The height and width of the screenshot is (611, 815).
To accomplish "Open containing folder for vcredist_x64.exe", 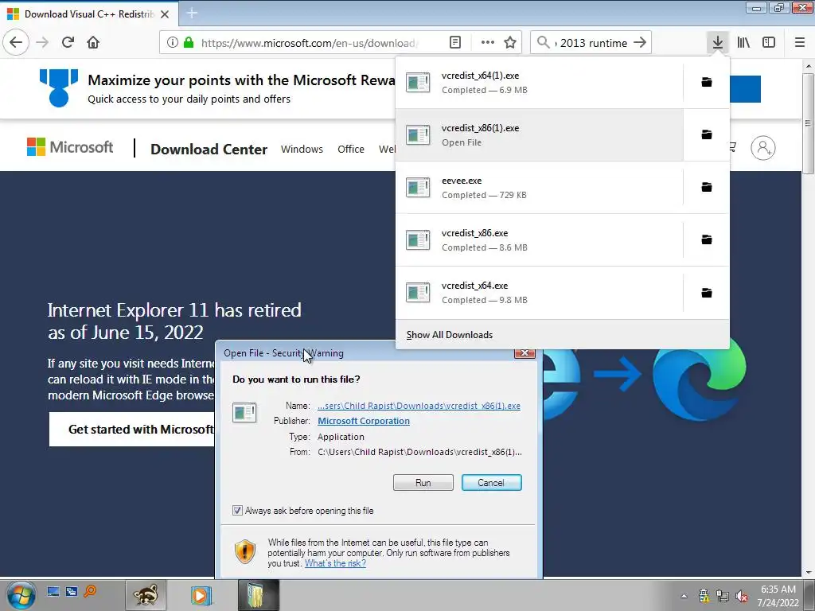I will 707,293.
